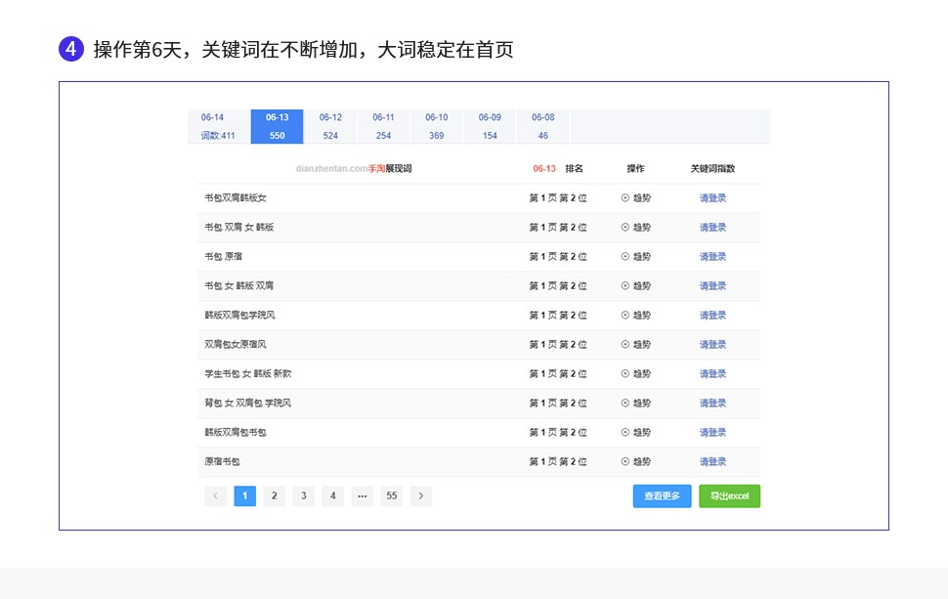Select keyword 双肩包女原宿风
The height and width of the screenshot is (599, 948).
[236, 345]
